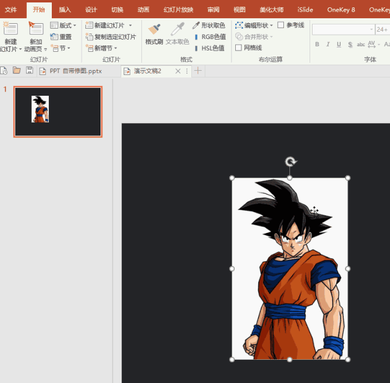
Task: Enable the Guides (参考线) checkbox
Action: (x=281, y=25)
